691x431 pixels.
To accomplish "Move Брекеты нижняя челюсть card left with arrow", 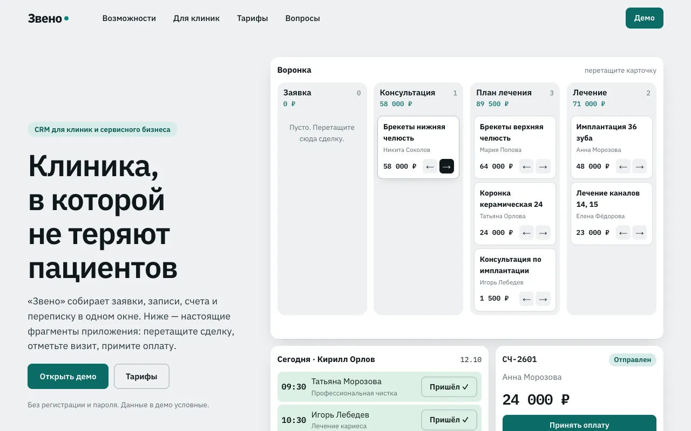I will (430, 166).
